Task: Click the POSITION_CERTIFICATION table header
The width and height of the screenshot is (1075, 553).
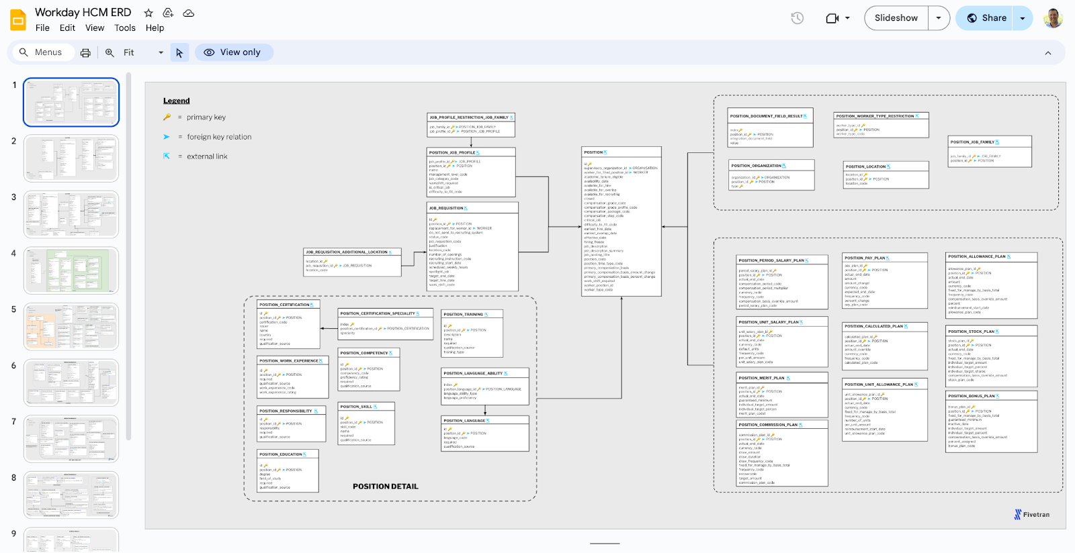Action: pos(289,305)
